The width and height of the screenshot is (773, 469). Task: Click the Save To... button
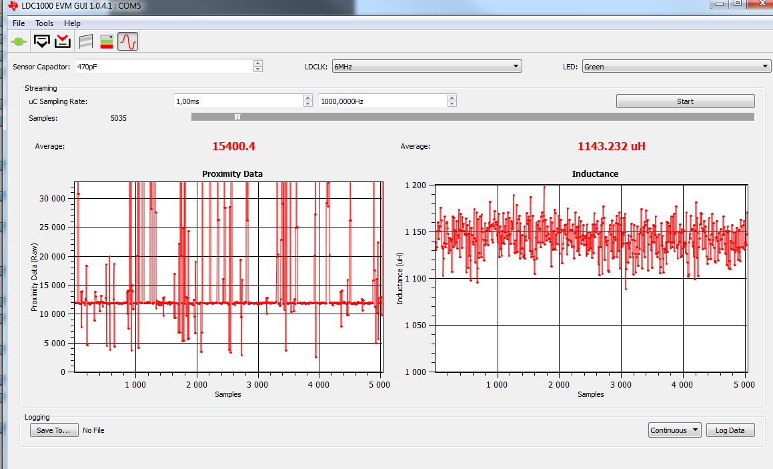pyautogui.click(x=54, y=430)
